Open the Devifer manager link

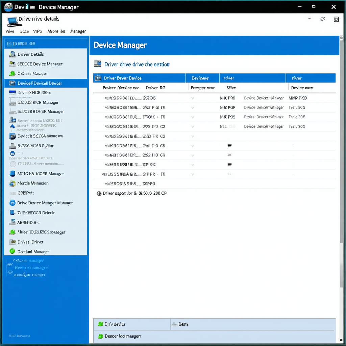31,268
